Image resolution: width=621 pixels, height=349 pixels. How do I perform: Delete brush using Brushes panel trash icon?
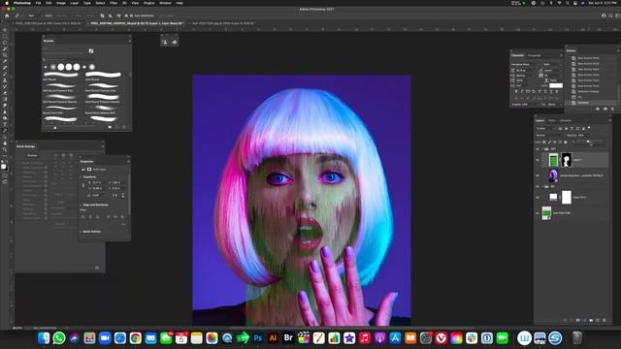click(x=124, y=127)
